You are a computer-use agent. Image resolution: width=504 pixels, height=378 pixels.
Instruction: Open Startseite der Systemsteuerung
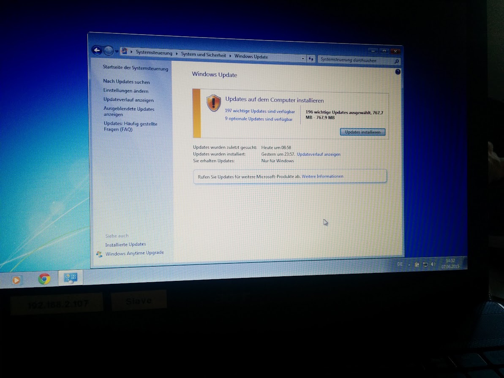tap(135, 68)
